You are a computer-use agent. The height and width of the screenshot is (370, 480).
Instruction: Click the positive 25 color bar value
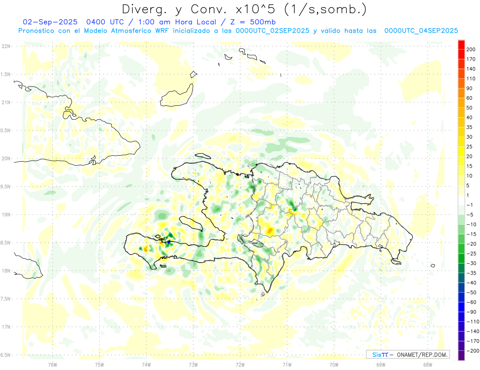tap(470, 146)
